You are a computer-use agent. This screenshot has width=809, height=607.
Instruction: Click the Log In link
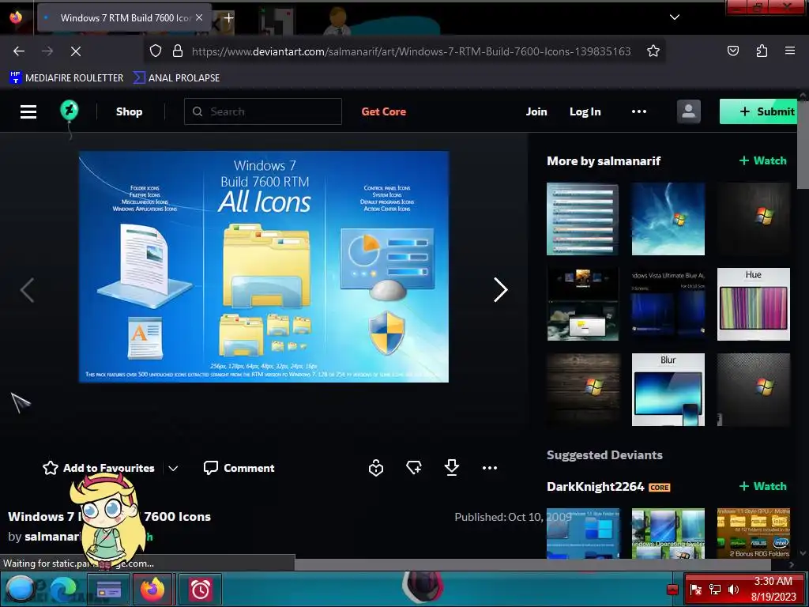pos(585,111)
